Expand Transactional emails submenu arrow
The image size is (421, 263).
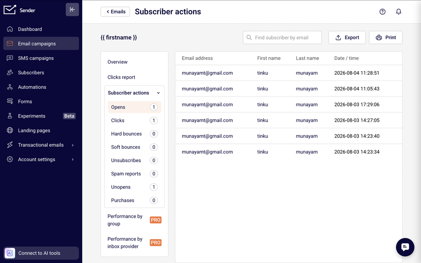pos(72,145)
